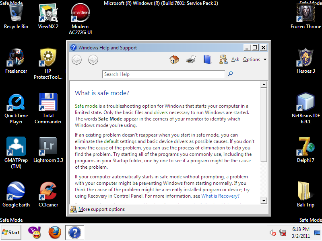Click help scrollbar down arrow

coord(264,200)
